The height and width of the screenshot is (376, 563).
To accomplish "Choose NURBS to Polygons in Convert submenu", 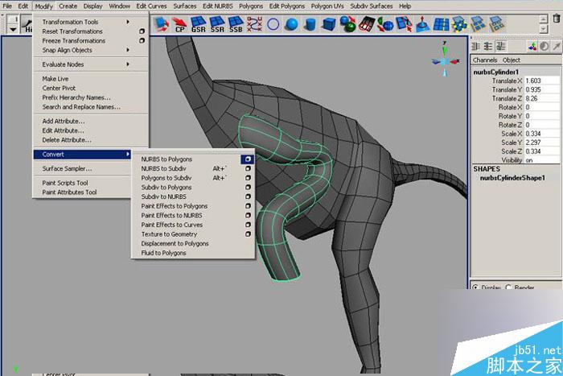I will point(166,159).
